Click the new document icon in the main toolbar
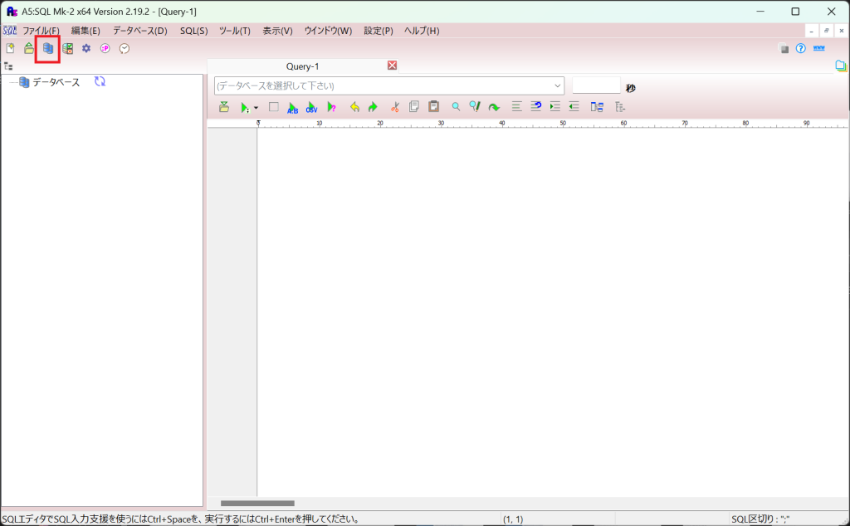The width and height of the screenshot is (850, 526). [10, 48]
